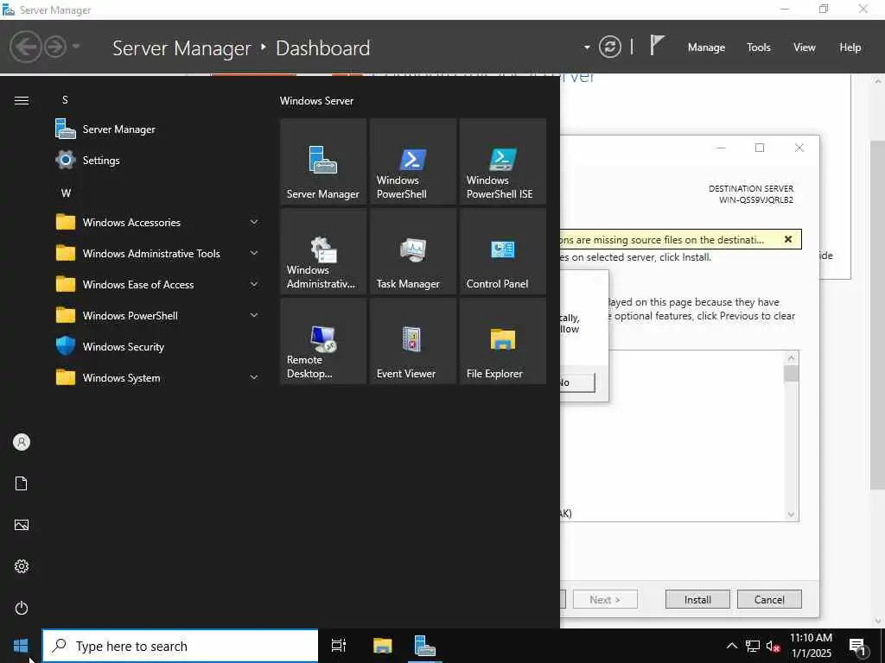Switch to Server Manager taskbar icon
The image size is (885, 663).
[424, 646]
